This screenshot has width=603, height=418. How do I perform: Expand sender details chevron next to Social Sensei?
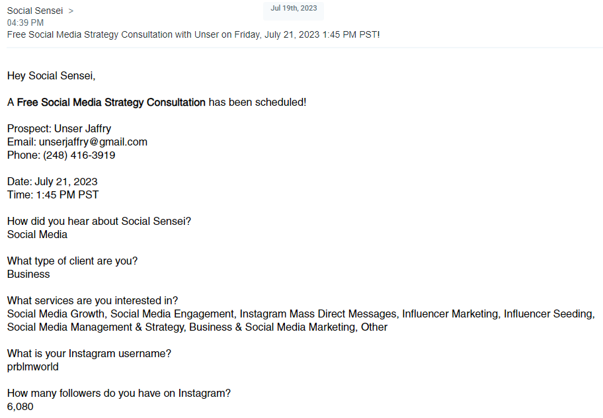71,11
